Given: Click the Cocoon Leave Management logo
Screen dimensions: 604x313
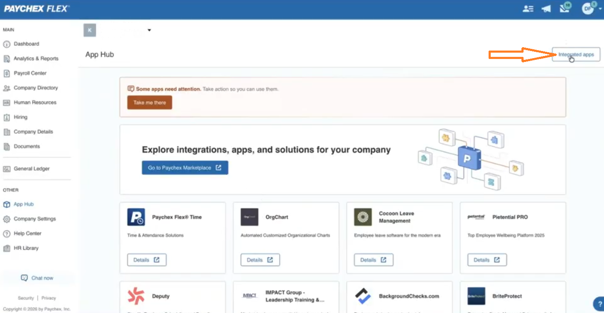Looking at the screenshot, I should pyautogui.click(x=363, y=217).
